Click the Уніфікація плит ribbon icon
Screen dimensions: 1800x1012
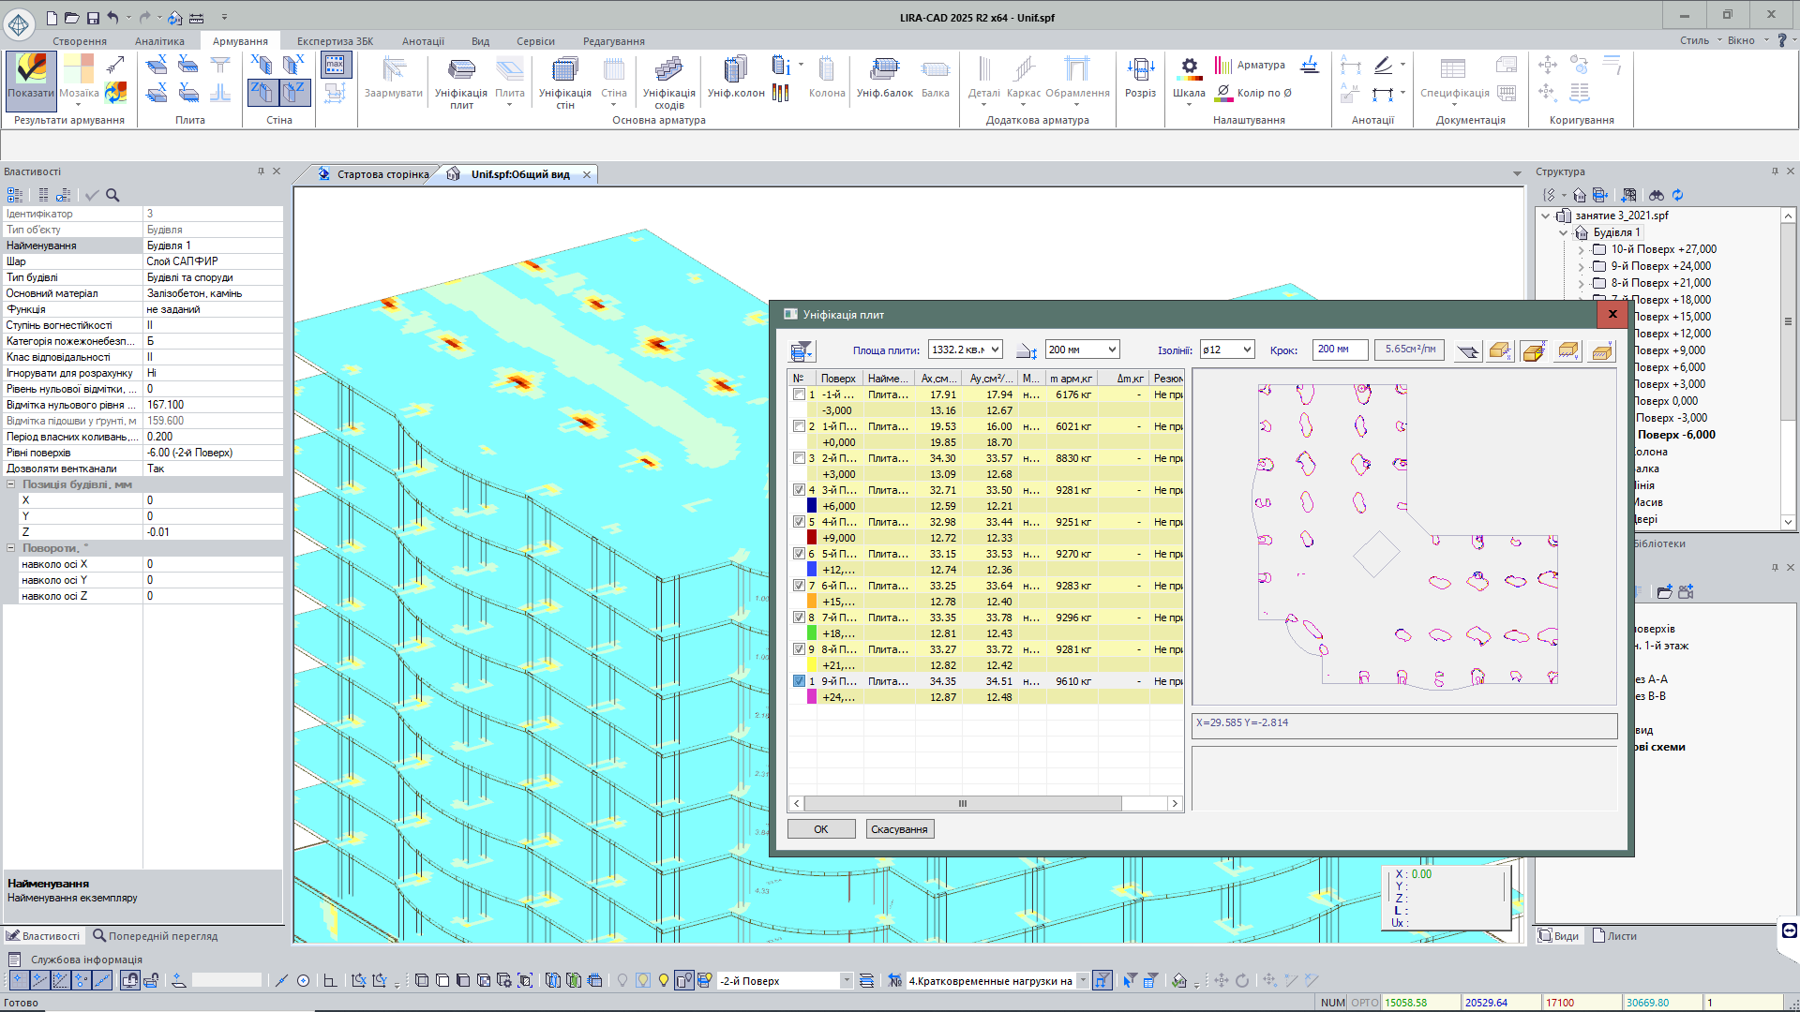click(460, 73)
